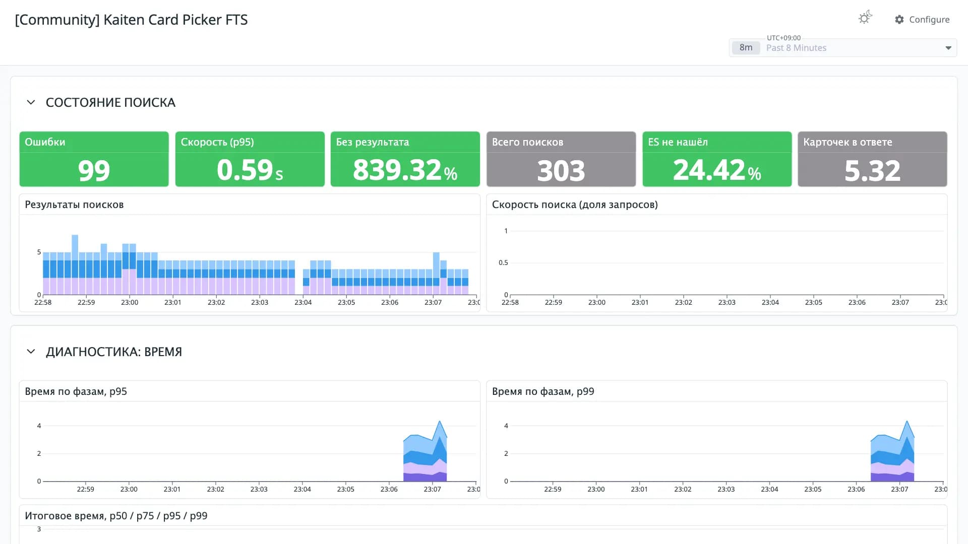Click the ДИАГНОСТИКА: ВРЕМЯ section heading
The image size is (968, 544).
point(114,352)
